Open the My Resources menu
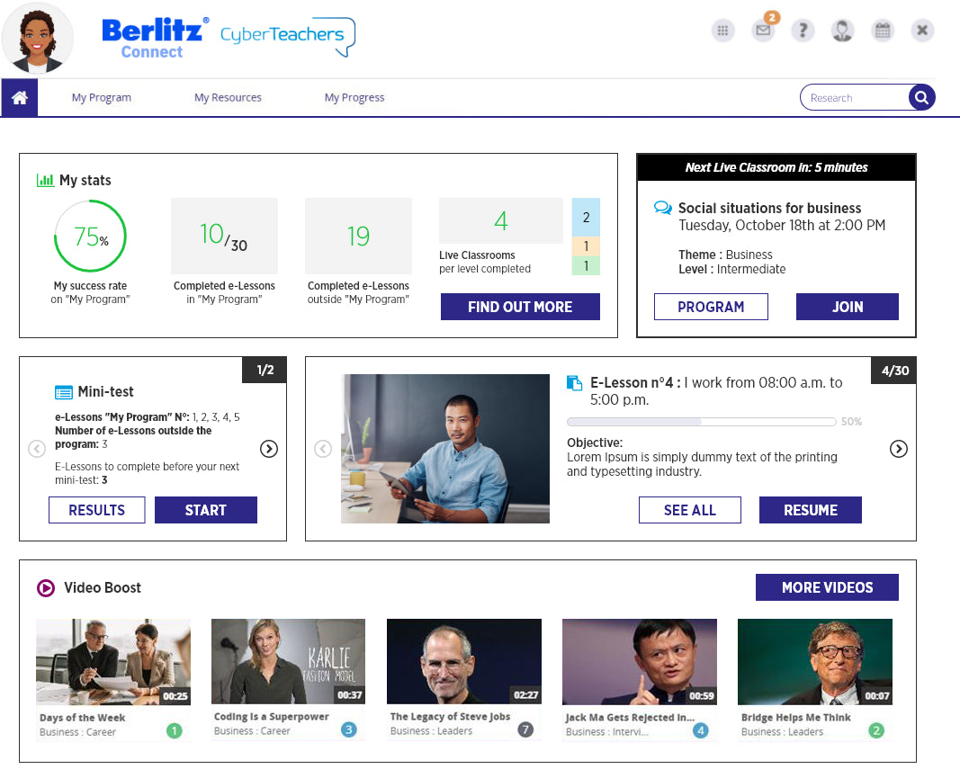960x778 pixels. pos(228,98)
